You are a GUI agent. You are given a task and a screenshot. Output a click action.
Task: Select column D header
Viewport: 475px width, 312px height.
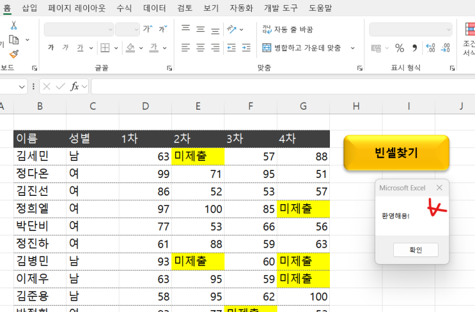tap(145, 106)
